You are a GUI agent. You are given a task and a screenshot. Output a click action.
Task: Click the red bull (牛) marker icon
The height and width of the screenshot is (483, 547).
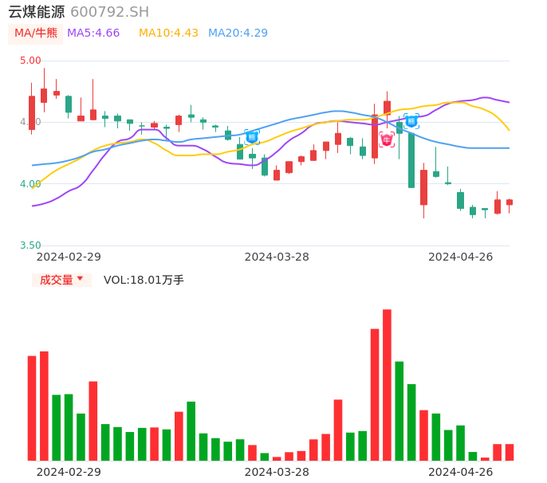coord(387,139)
